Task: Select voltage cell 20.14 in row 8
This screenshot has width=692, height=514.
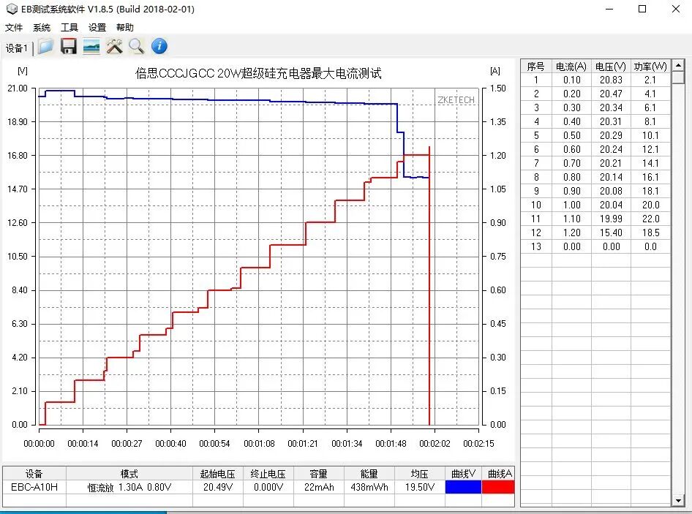Action: point(611,177)
